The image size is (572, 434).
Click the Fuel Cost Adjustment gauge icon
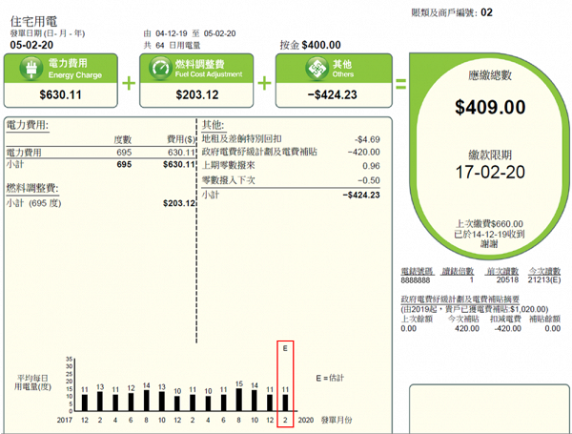160,68
